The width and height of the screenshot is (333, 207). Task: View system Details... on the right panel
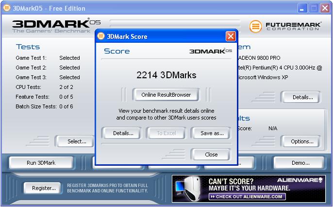click(302, 97)
